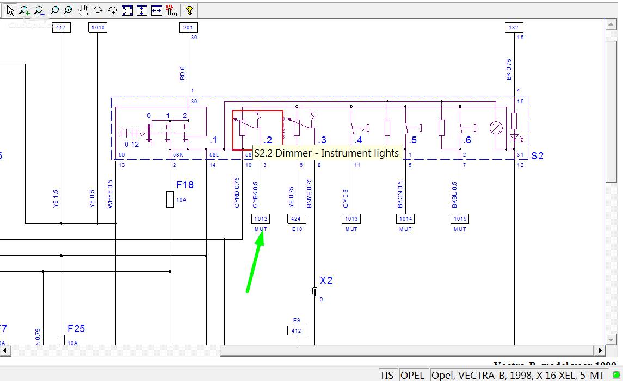Select the hand pan tool

coord(83,11)
